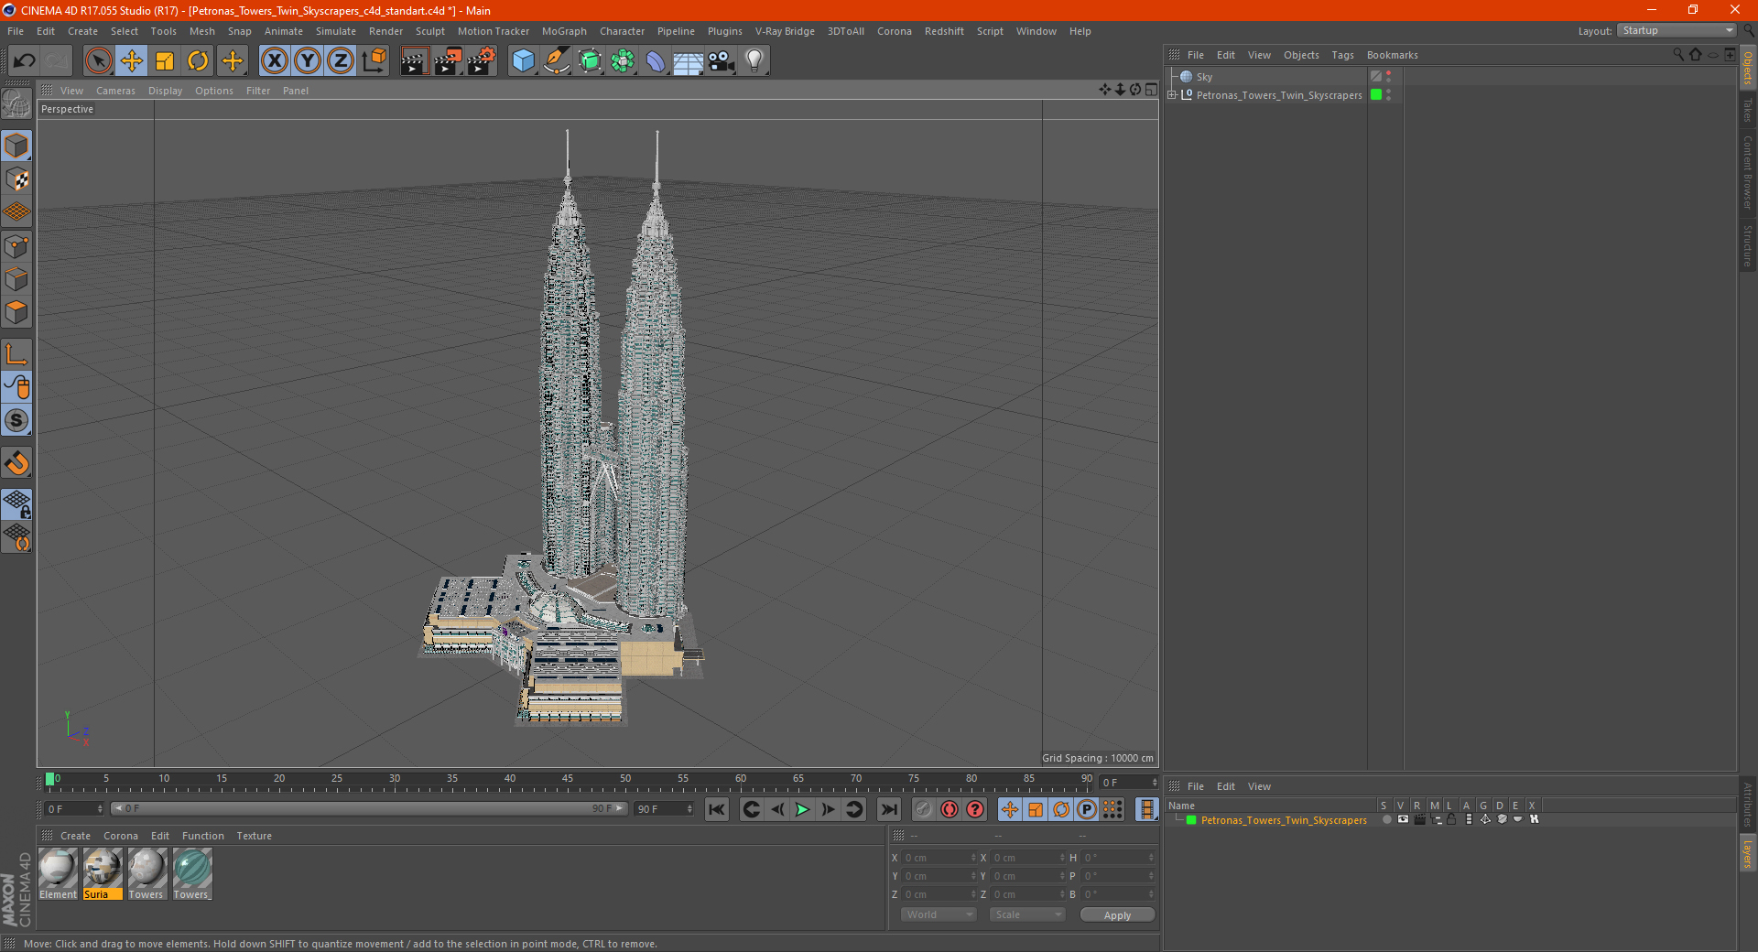Open the Simulate menu

tap(336, 31)
